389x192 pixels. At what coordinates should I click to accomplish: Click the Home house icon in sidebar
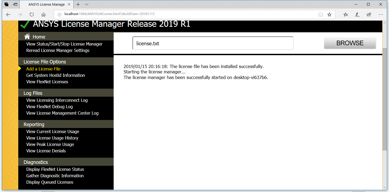click(x=27, y=36)
